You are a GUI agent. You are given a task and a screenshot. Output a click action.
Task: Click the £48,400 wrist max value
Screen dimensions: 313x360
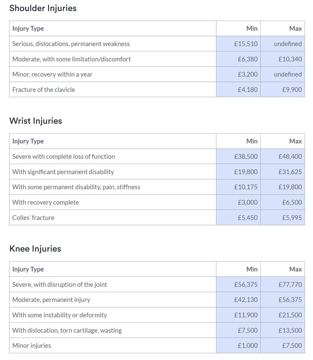point(290,157)
